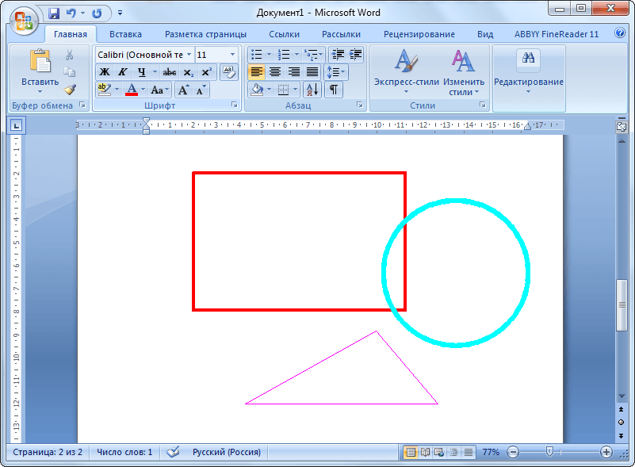
Task: Open the font size dropdown showing 11
Action: coord(232,55)
